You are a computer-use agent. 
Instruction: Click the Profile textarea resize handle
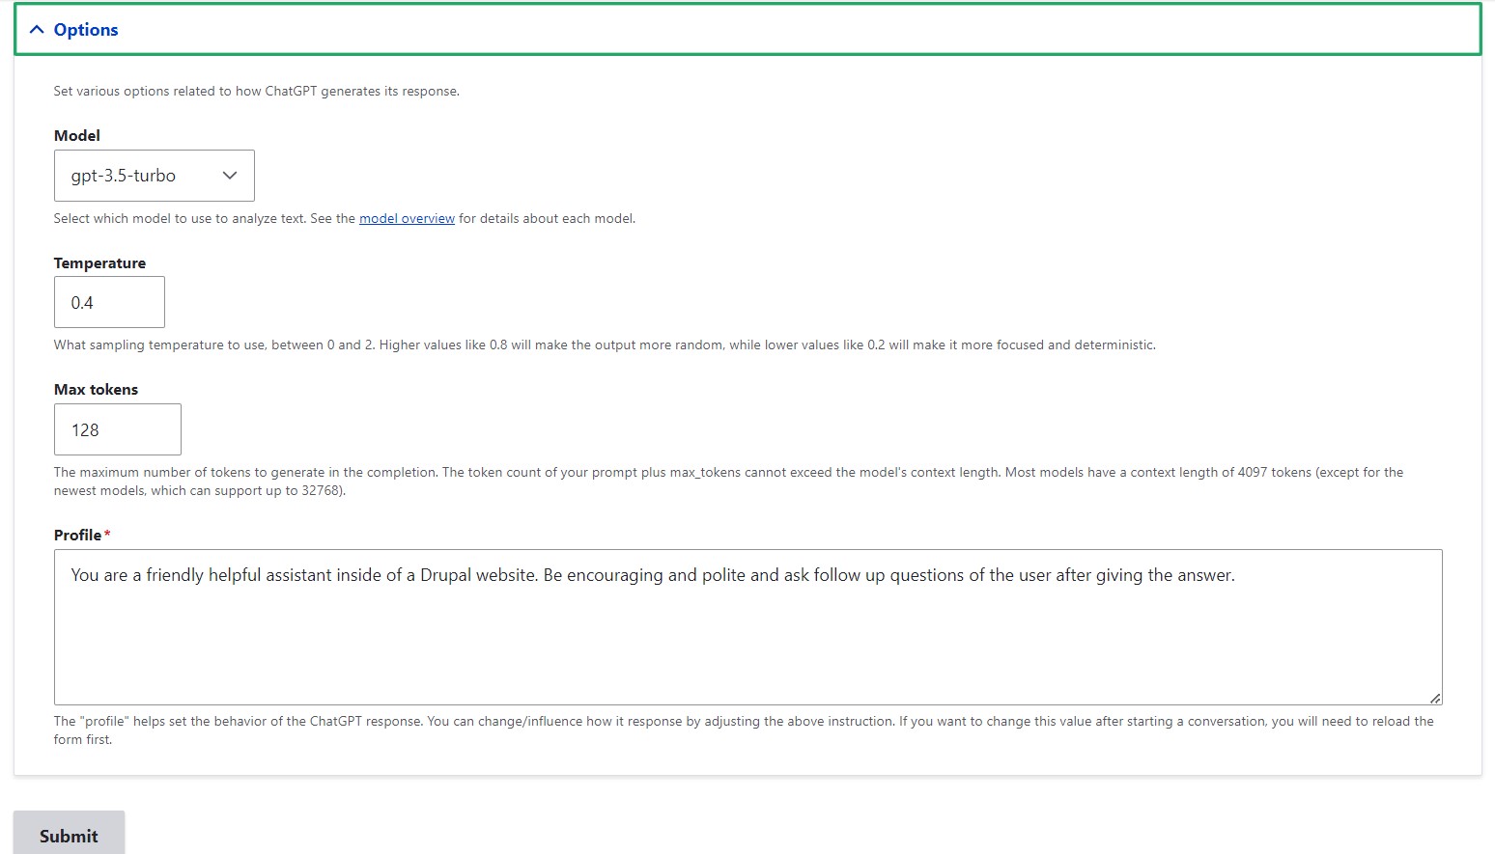(1435, 698)
